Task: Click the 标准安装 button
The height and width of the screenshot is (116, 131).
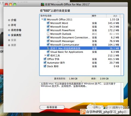Action: (x=52, y=107)
